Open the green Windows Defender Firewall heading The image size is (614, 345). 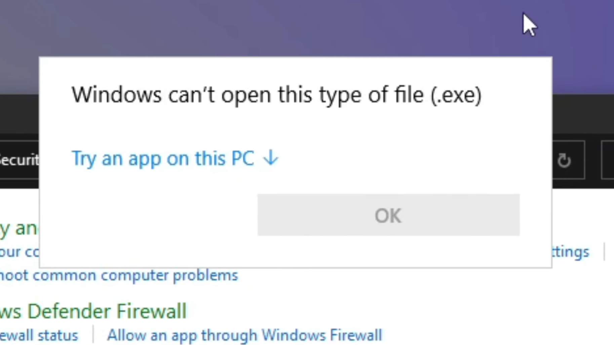coord(92,311)
